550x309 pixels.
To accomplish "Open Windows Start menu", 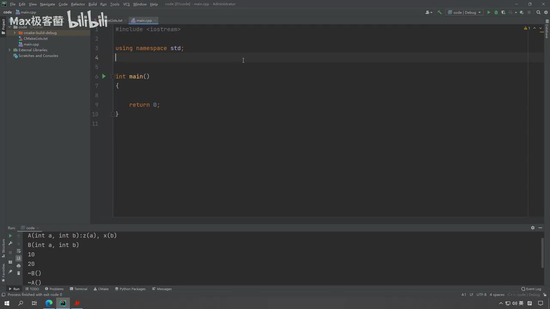I will pyautogui.click(x=7, y=303).
